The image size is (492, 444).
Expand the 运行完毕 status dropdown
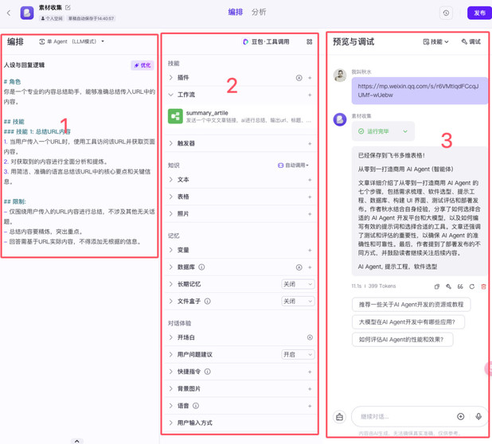click(x=405, y=131)
